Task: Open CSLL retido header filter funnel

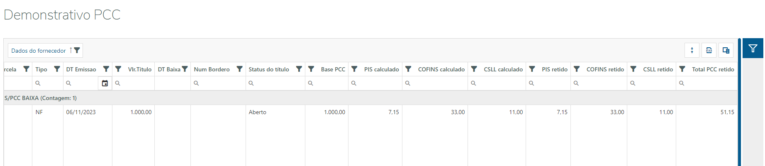Action: 633,69
